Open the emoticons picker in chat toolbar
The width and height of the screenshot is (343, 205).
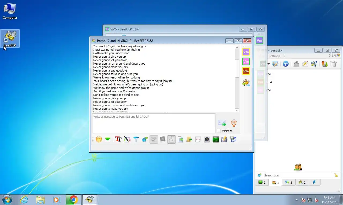click(99, 139)
